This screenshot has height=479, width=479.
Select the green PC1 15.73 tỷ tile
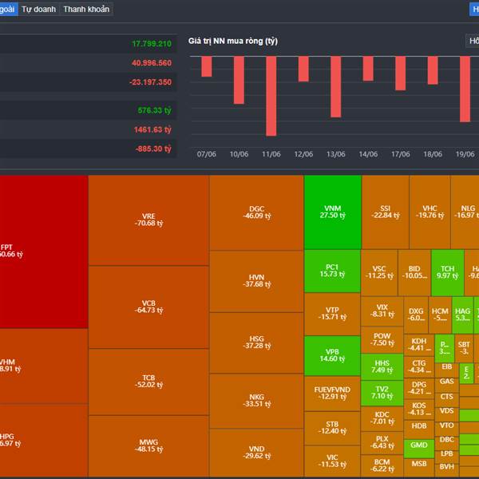(x=332, y=271)
